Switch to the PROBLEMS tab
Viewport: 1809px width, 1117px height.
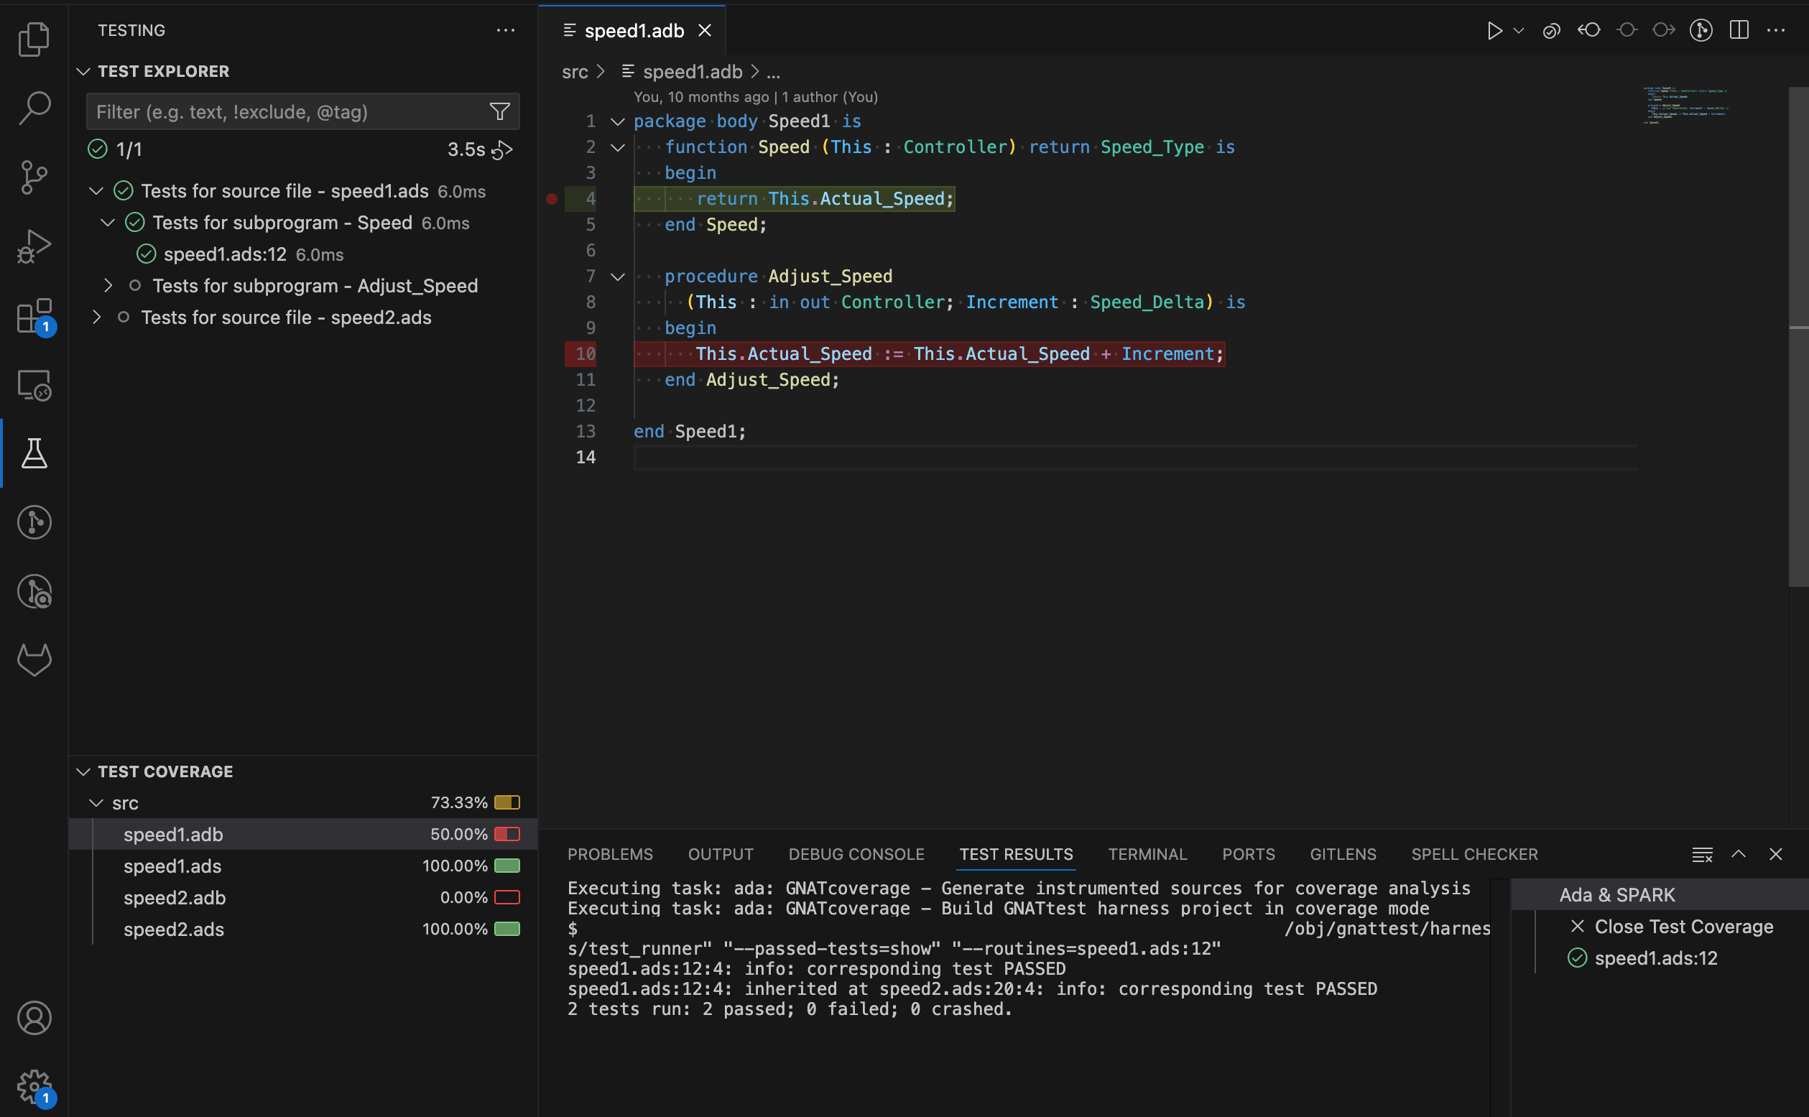tap(610, 855)
